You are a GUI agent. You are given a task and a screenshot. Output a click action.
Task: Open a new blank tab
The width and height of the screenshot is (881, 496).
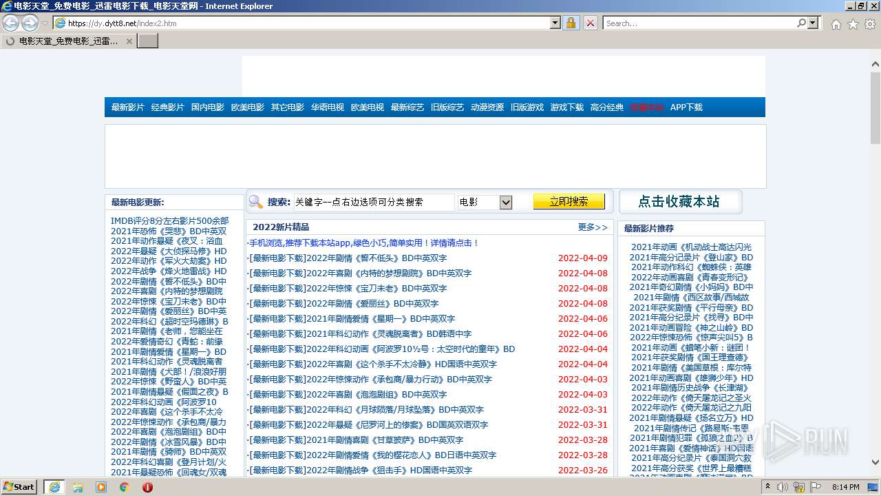(x=148, y=41)
